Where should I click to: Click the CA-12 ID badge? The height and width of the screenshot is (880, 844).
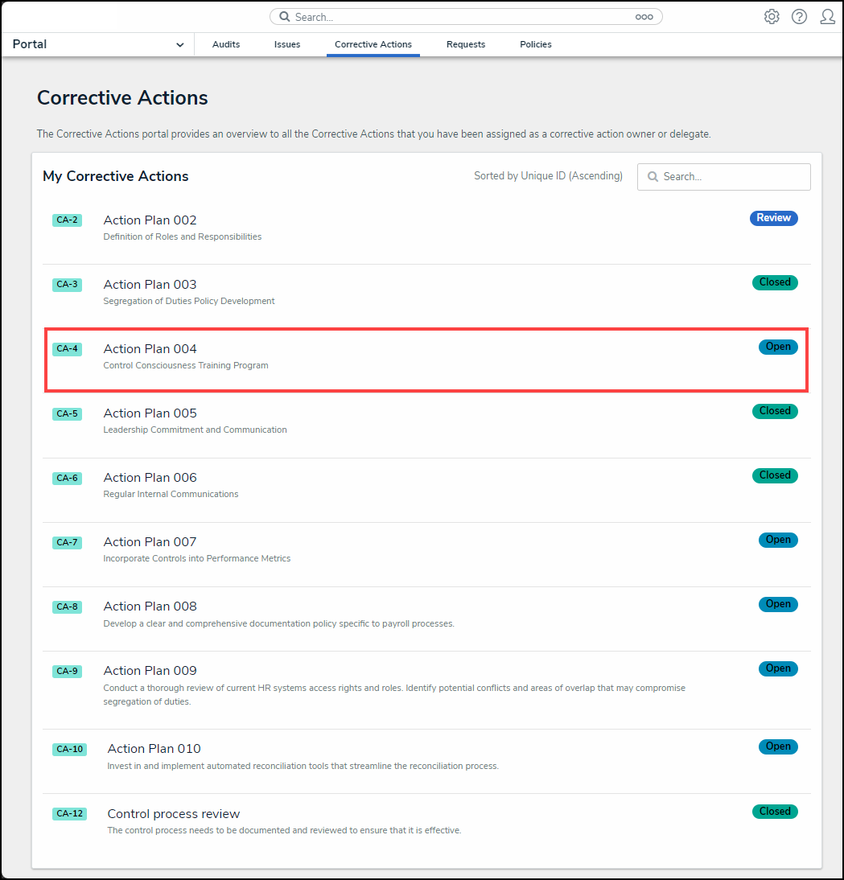(69, 813)
